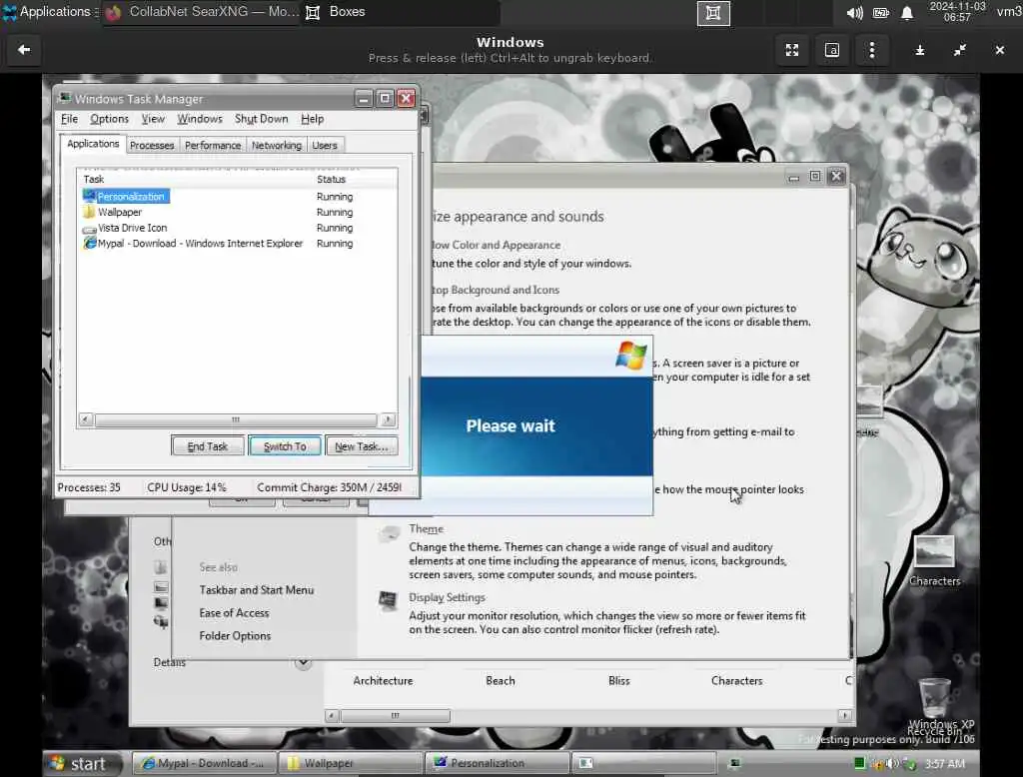Open the Help menu in Task Manager
This screenshot has height=777, width=1023.
tap(312, 119)
